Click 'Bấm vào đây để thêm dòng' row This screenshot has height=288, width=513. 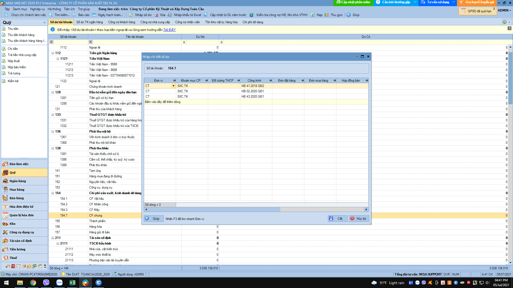pos(162,102)
